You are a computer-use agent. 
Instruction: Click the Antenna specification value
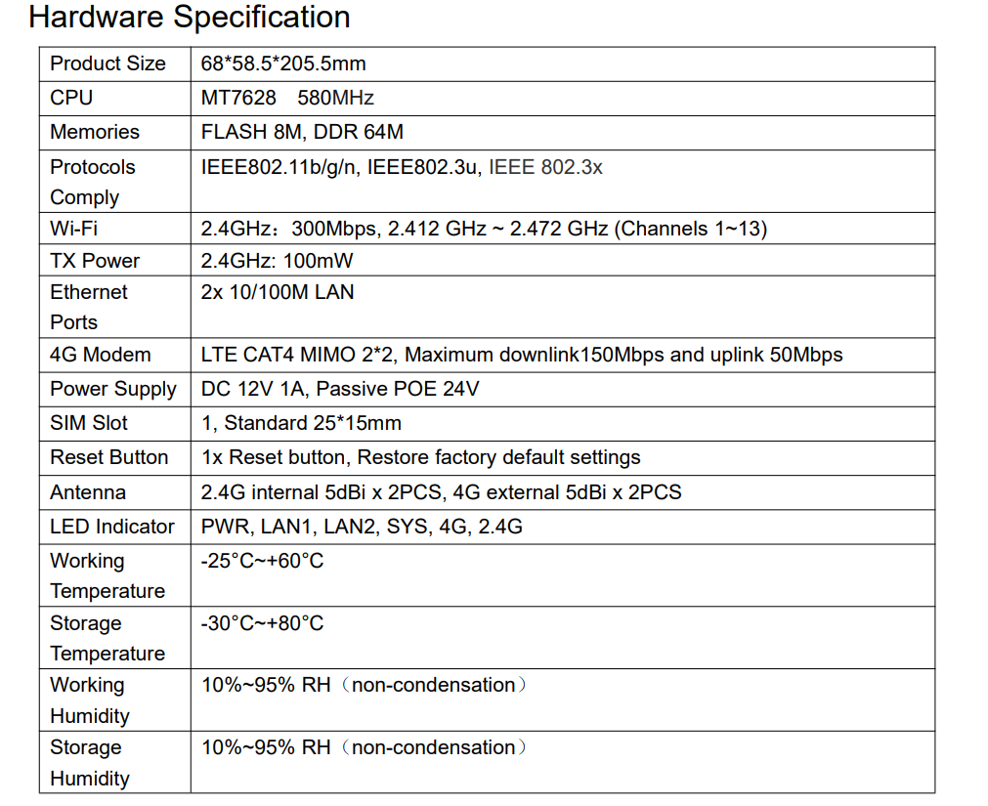click(x=441, y=492)
